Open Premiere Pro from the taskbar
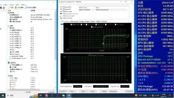The width and height of the screenshot is (174, 98). [58, 95]
